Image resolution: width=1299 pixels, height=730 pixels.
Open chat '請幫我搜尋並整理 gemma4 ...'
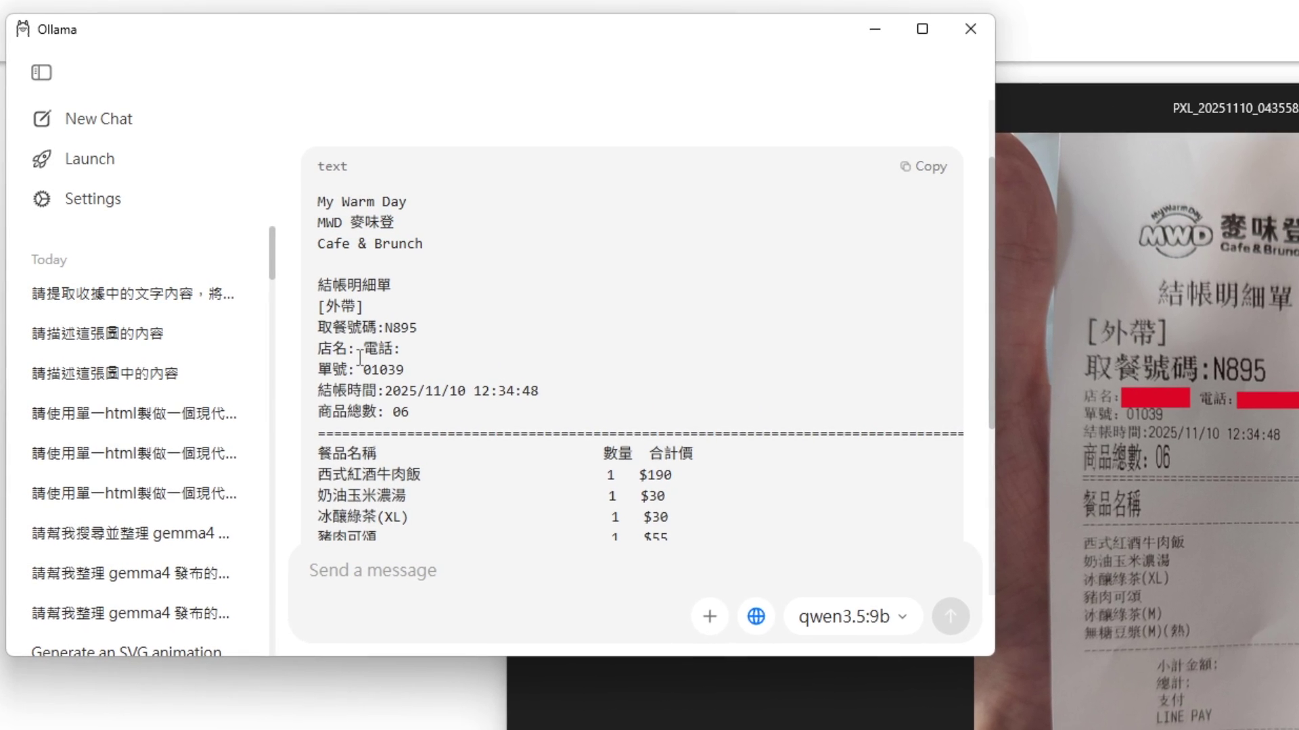point(131,533)
